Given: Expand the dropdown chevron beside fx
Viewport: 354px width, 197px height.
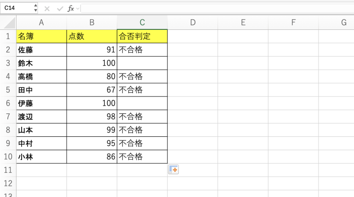Looking at the screenshot, I should tap(78, 9).
